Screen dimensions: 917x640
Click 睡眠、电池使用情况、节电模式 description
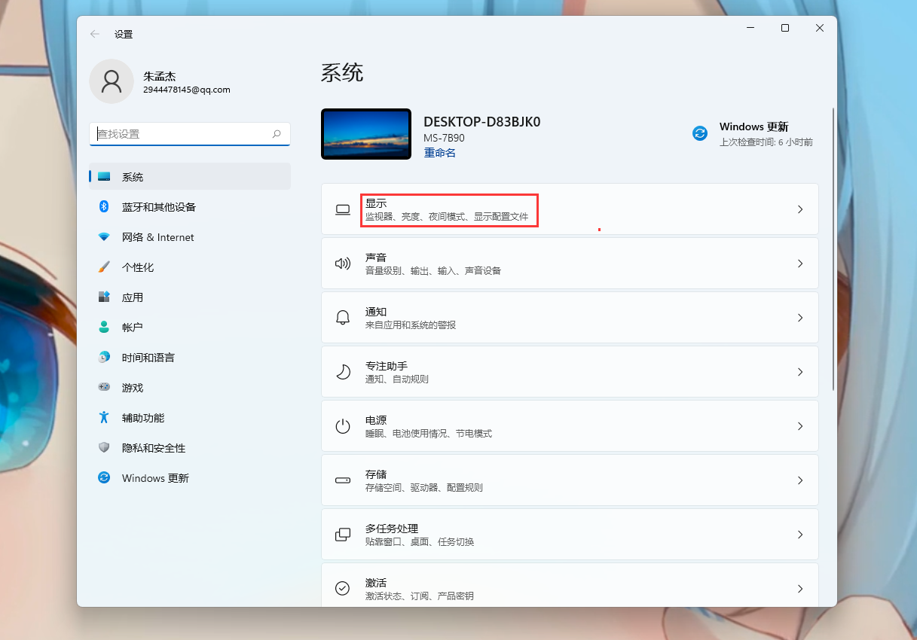(429, 434)
